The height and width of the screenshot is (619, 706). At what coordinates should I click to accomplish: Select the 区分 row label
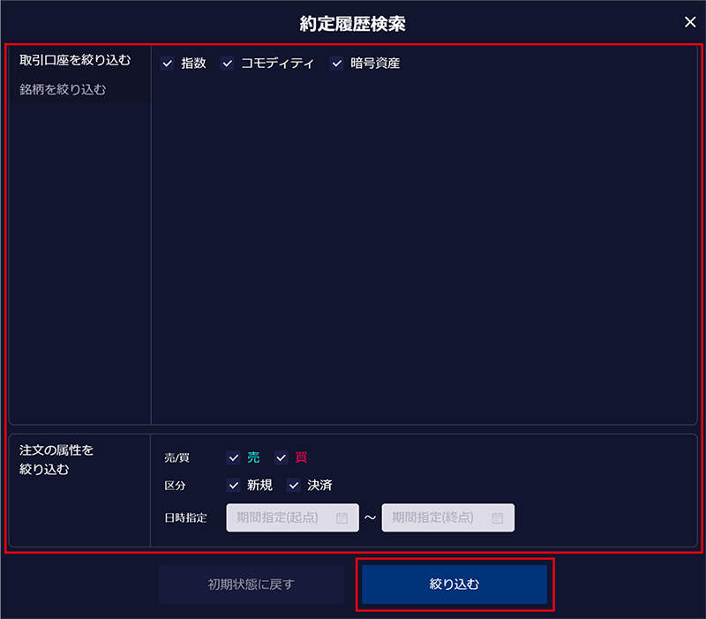pyautogui.click(x=175, y=486)
